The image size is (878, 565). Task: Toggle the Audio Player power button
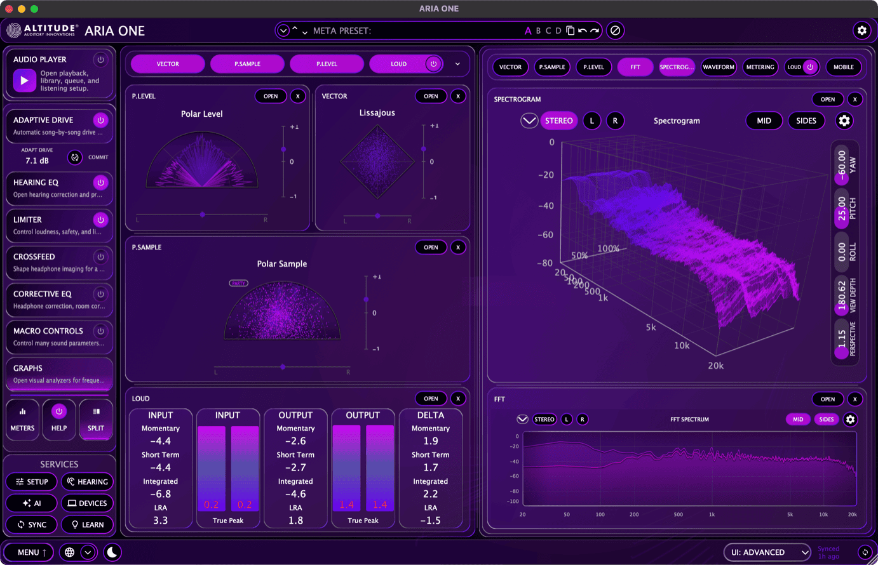[x=100, y=60]
